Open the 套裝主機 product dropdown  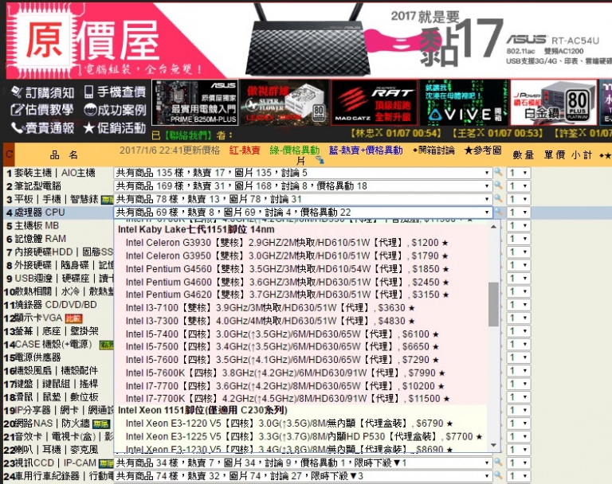point(303,173)
